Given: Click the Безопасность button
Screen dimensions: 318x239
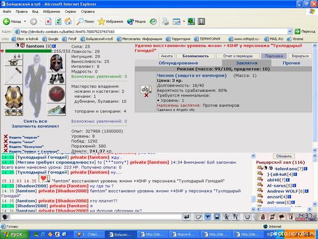Looking at the screenshot, I should (196, 56).
